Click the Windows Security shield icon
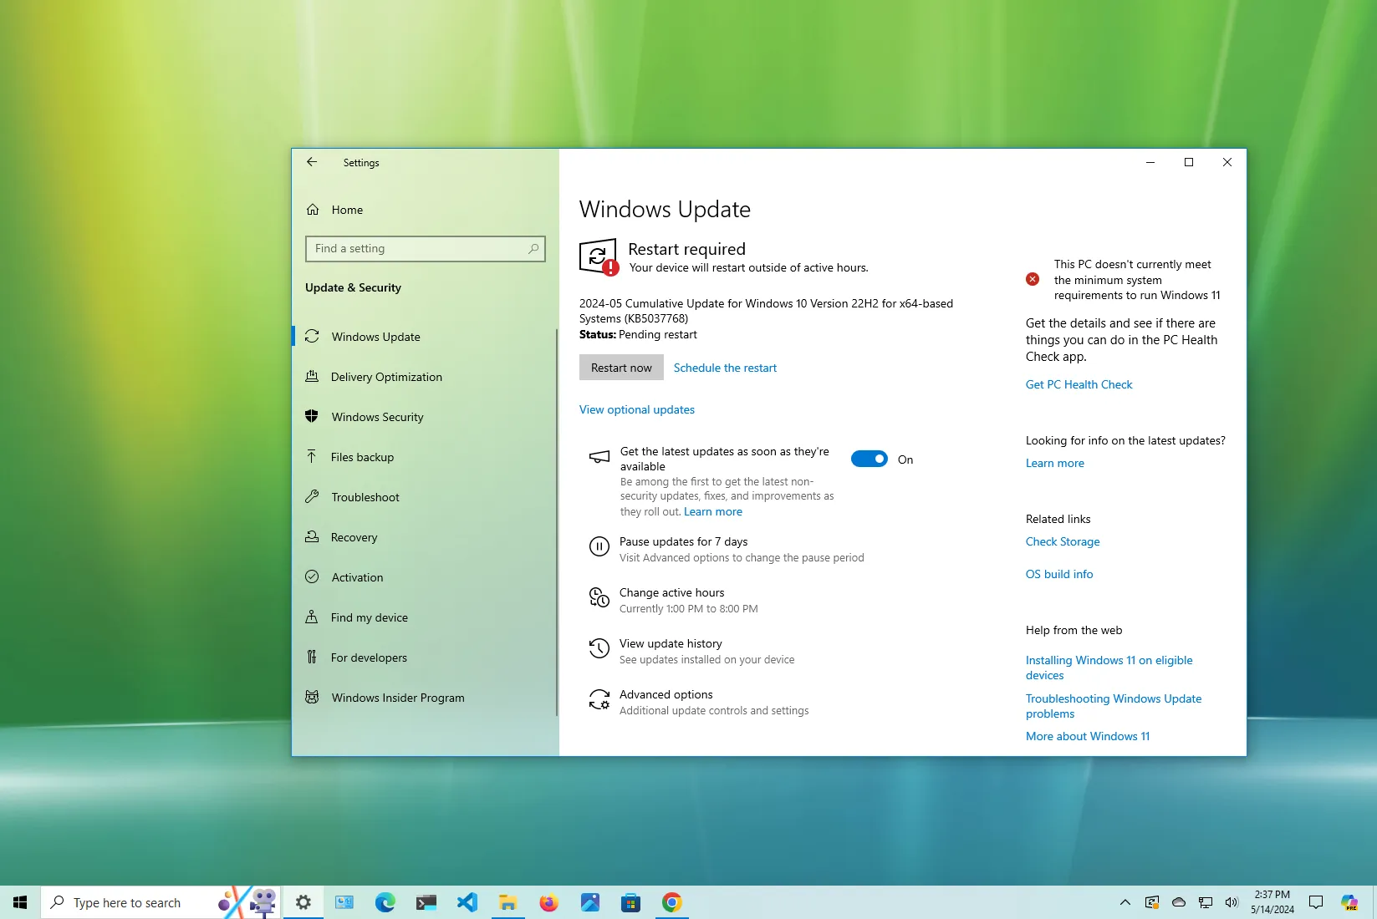Viewport: 1377px width, 919px height. pos(312,417)
